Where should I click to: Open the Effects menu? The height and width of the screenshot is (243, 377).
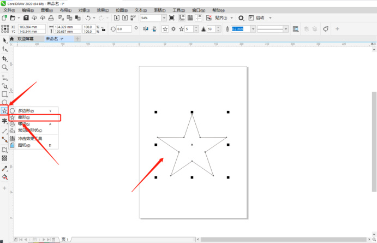pos(103,10)
